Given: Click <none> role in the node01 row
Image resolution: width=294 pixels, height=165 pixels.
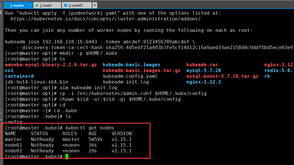Looking at the screenshot, I should point(71,145).
